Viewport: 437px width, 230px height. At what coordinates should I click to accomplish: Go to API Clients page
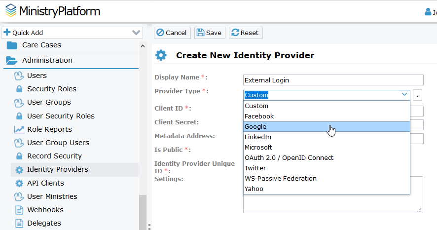coord(45,183)
